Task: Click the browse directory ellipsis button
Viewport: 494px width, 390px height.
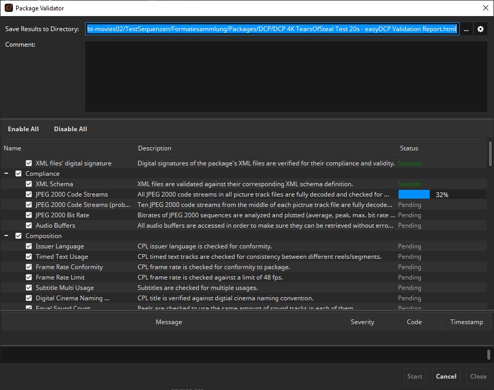Action: coord(466,29)
